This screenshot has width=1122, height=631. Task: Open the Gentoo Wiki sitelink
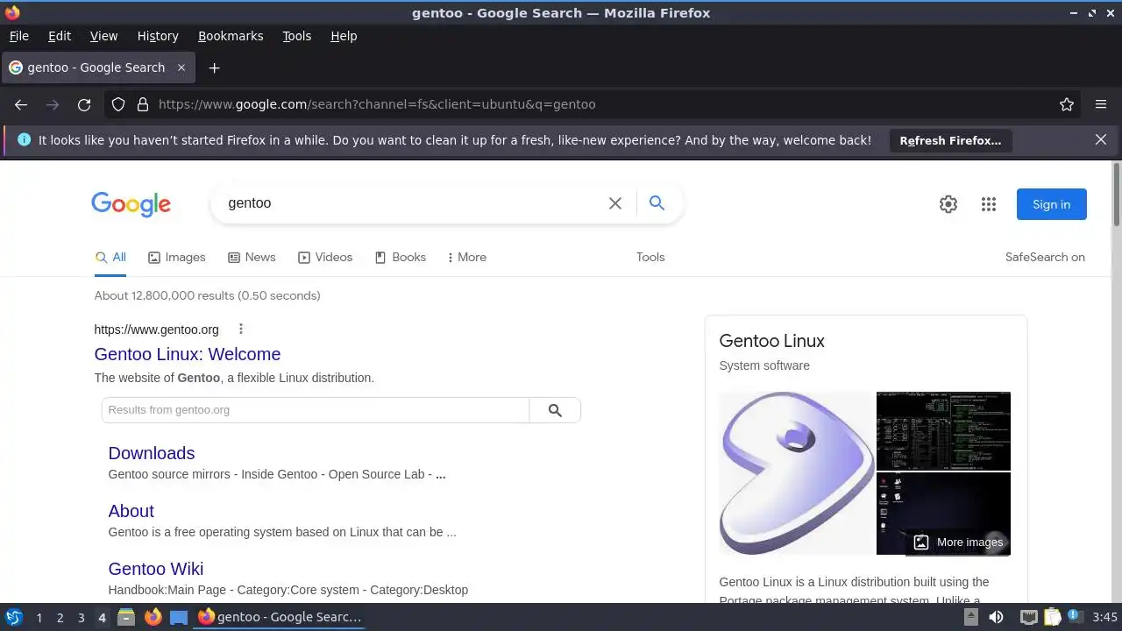[x=156, y=569]
